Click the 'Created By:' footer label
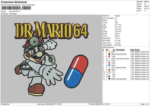This screenshot has height=106, width=150. pos(5,104)
